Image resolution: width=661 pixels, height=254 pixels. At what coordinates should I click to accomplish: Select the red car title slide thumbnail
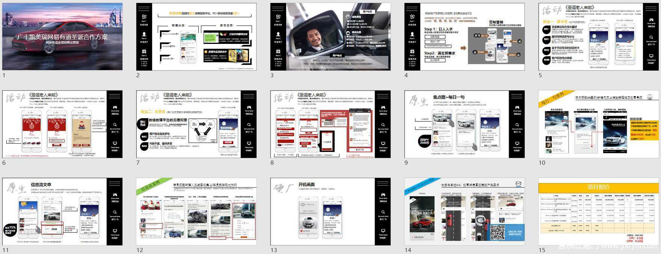(62, 37)
